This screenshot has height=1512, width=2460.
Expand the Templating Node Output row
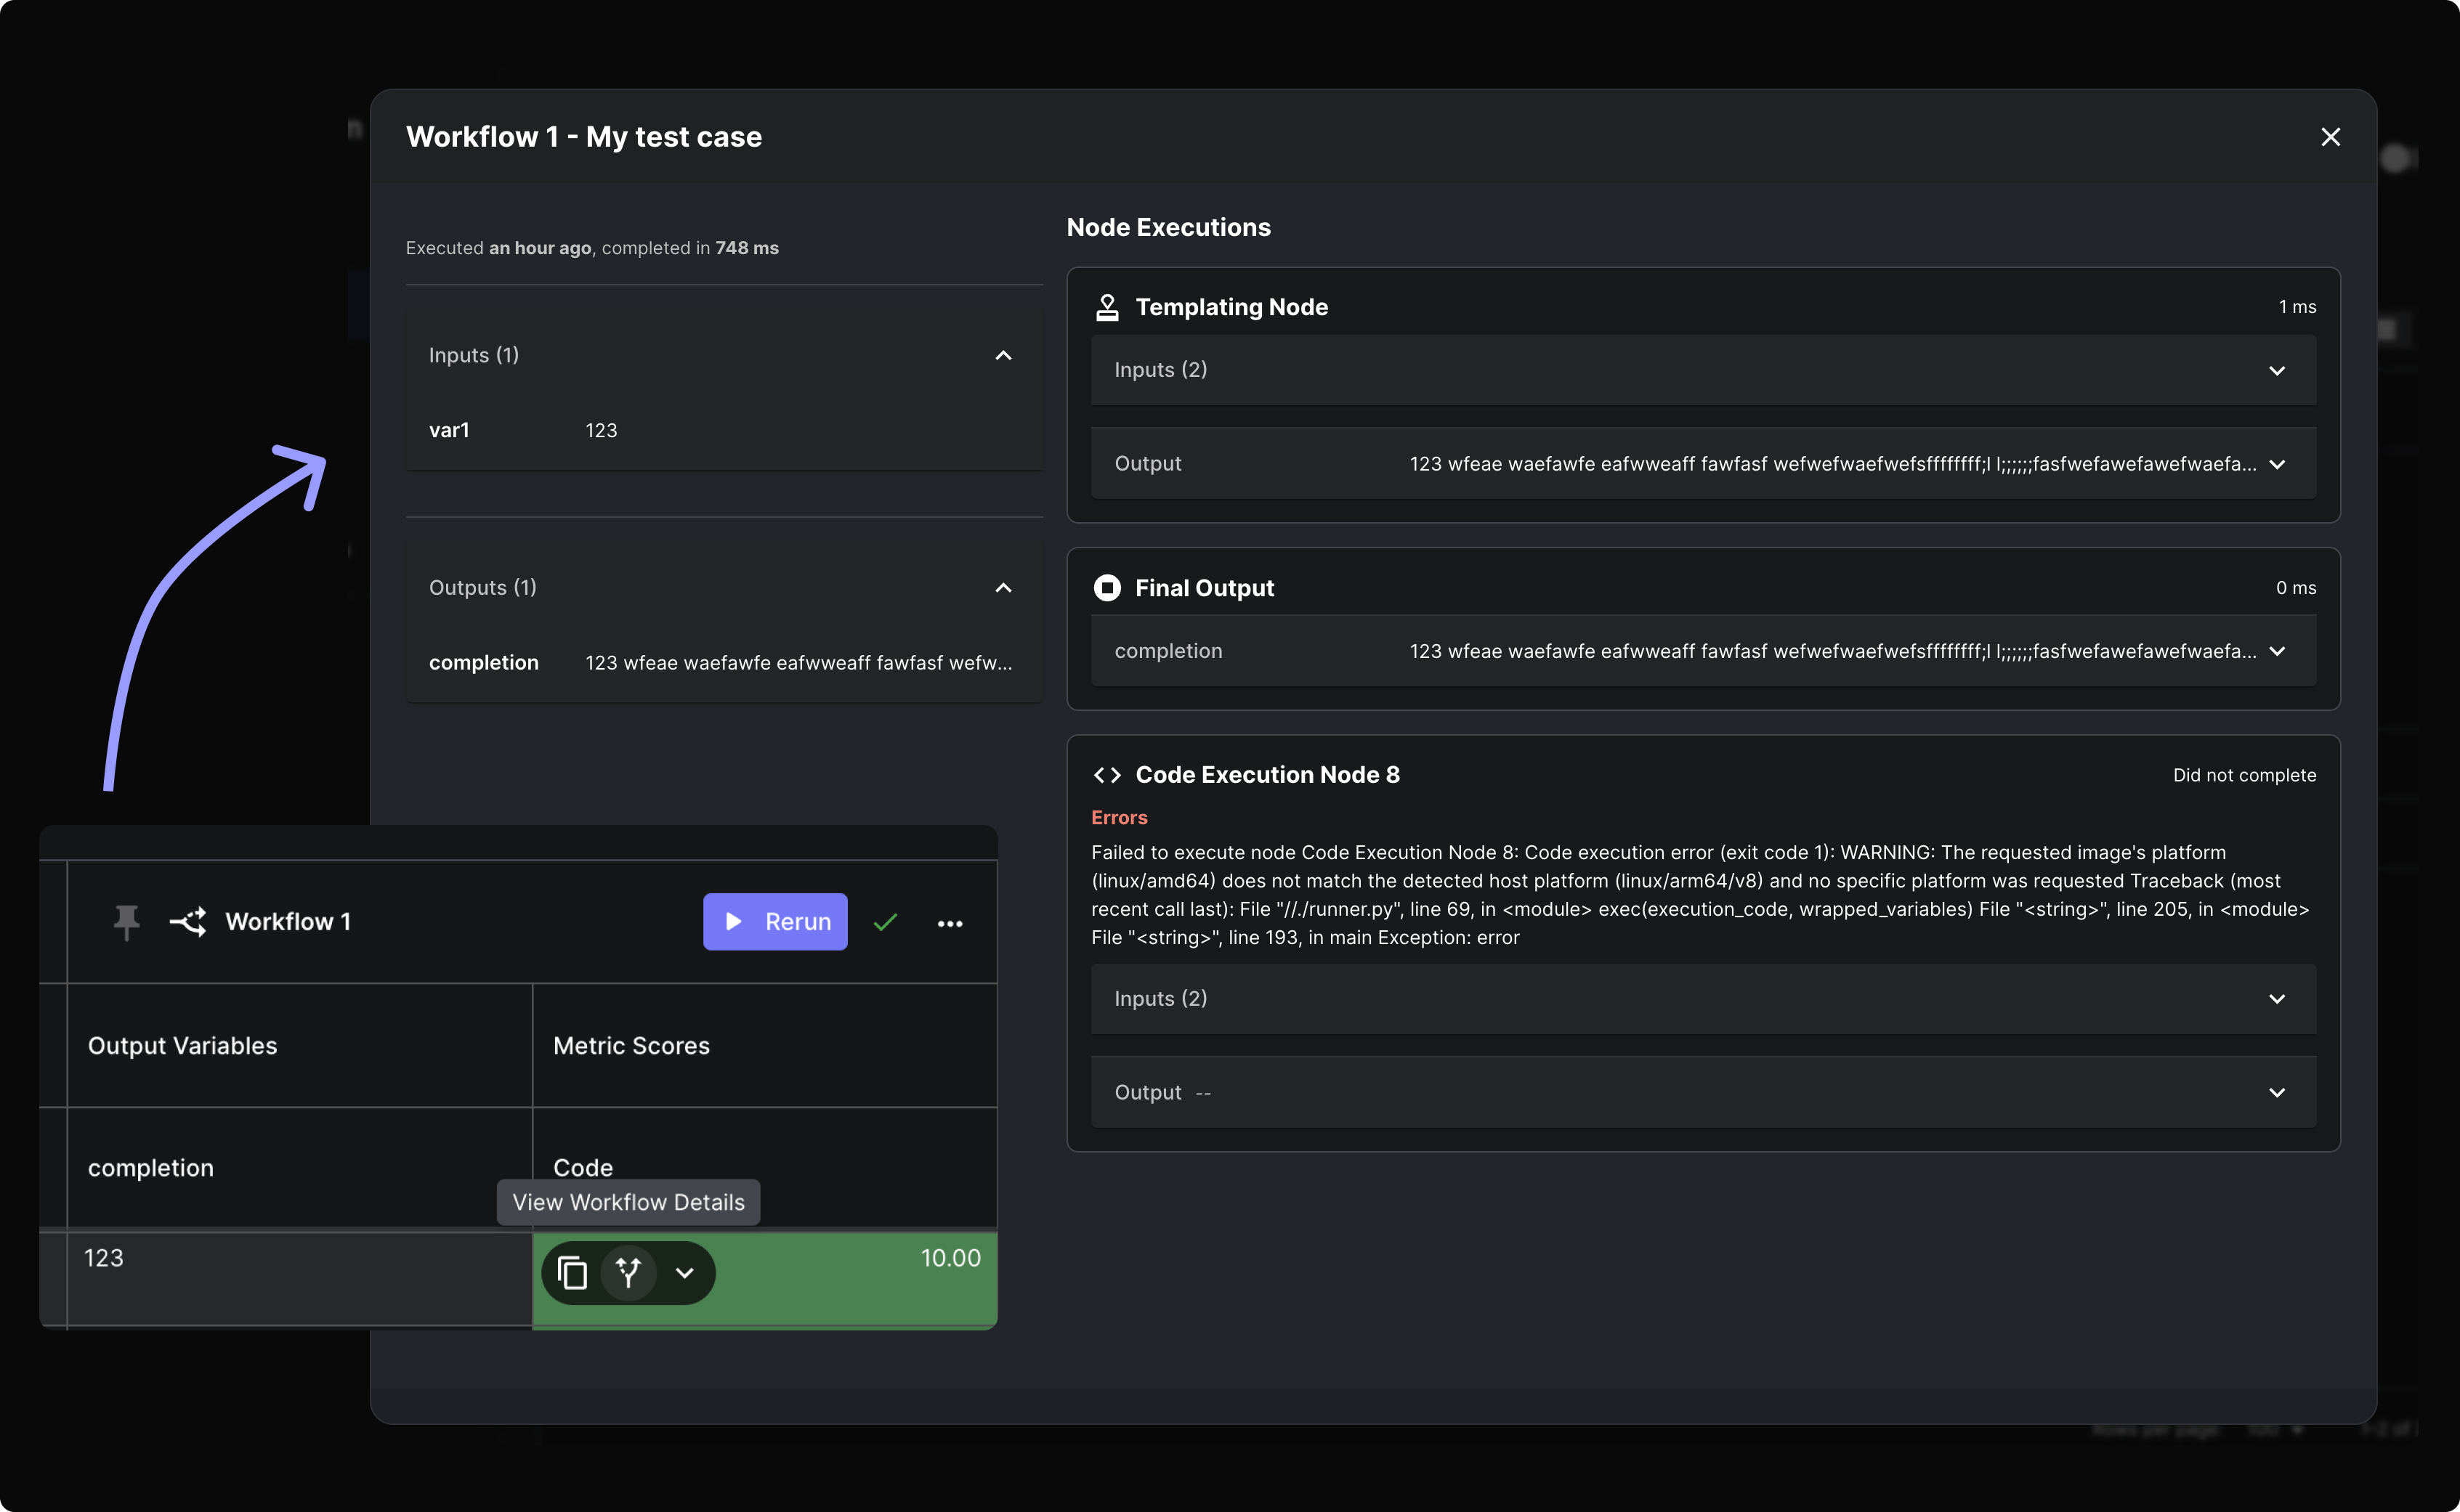click(x=2277, y=464)
